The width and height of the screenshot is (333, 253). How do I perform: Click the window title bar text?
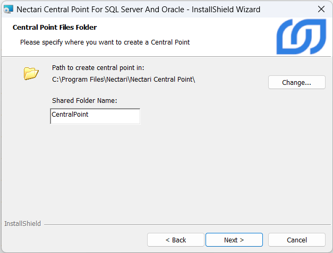[138, 9]
